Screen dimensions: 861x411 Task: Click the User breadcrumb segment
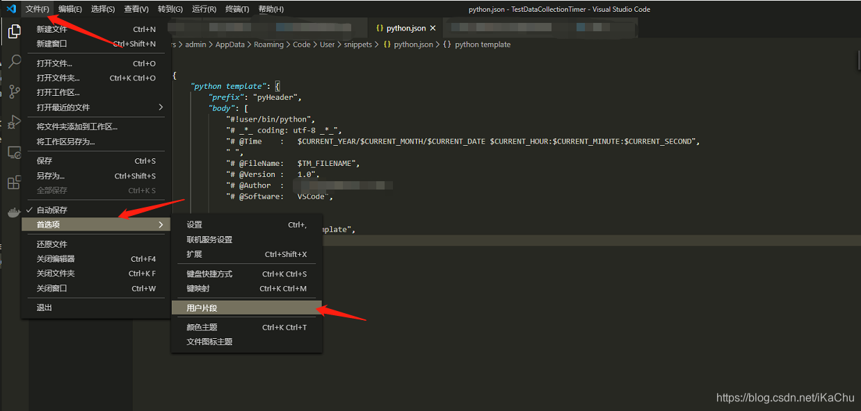pyautogui.click(x=327, y=44)
